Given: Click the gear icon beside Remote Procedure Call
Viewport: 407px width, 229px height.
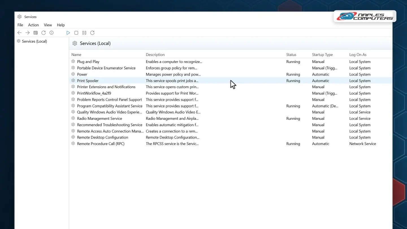Looking at the screenshot, I should tap(73, 144).
